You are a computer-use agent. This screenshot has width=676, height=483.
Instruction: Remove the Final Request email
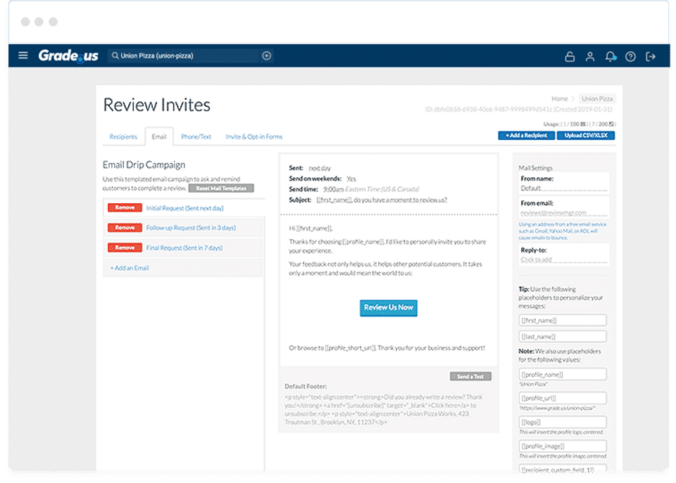125,247
